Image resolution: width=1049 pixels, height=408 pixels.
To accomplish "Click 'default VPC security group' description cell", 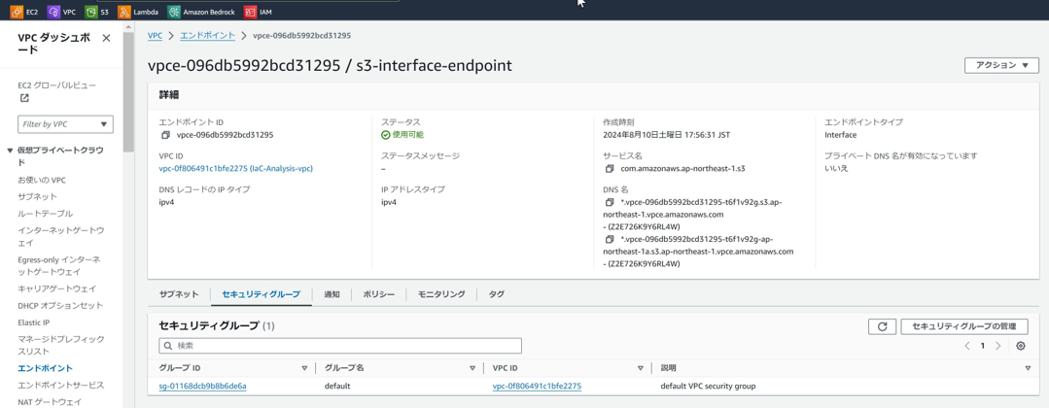I will [709, 386].
